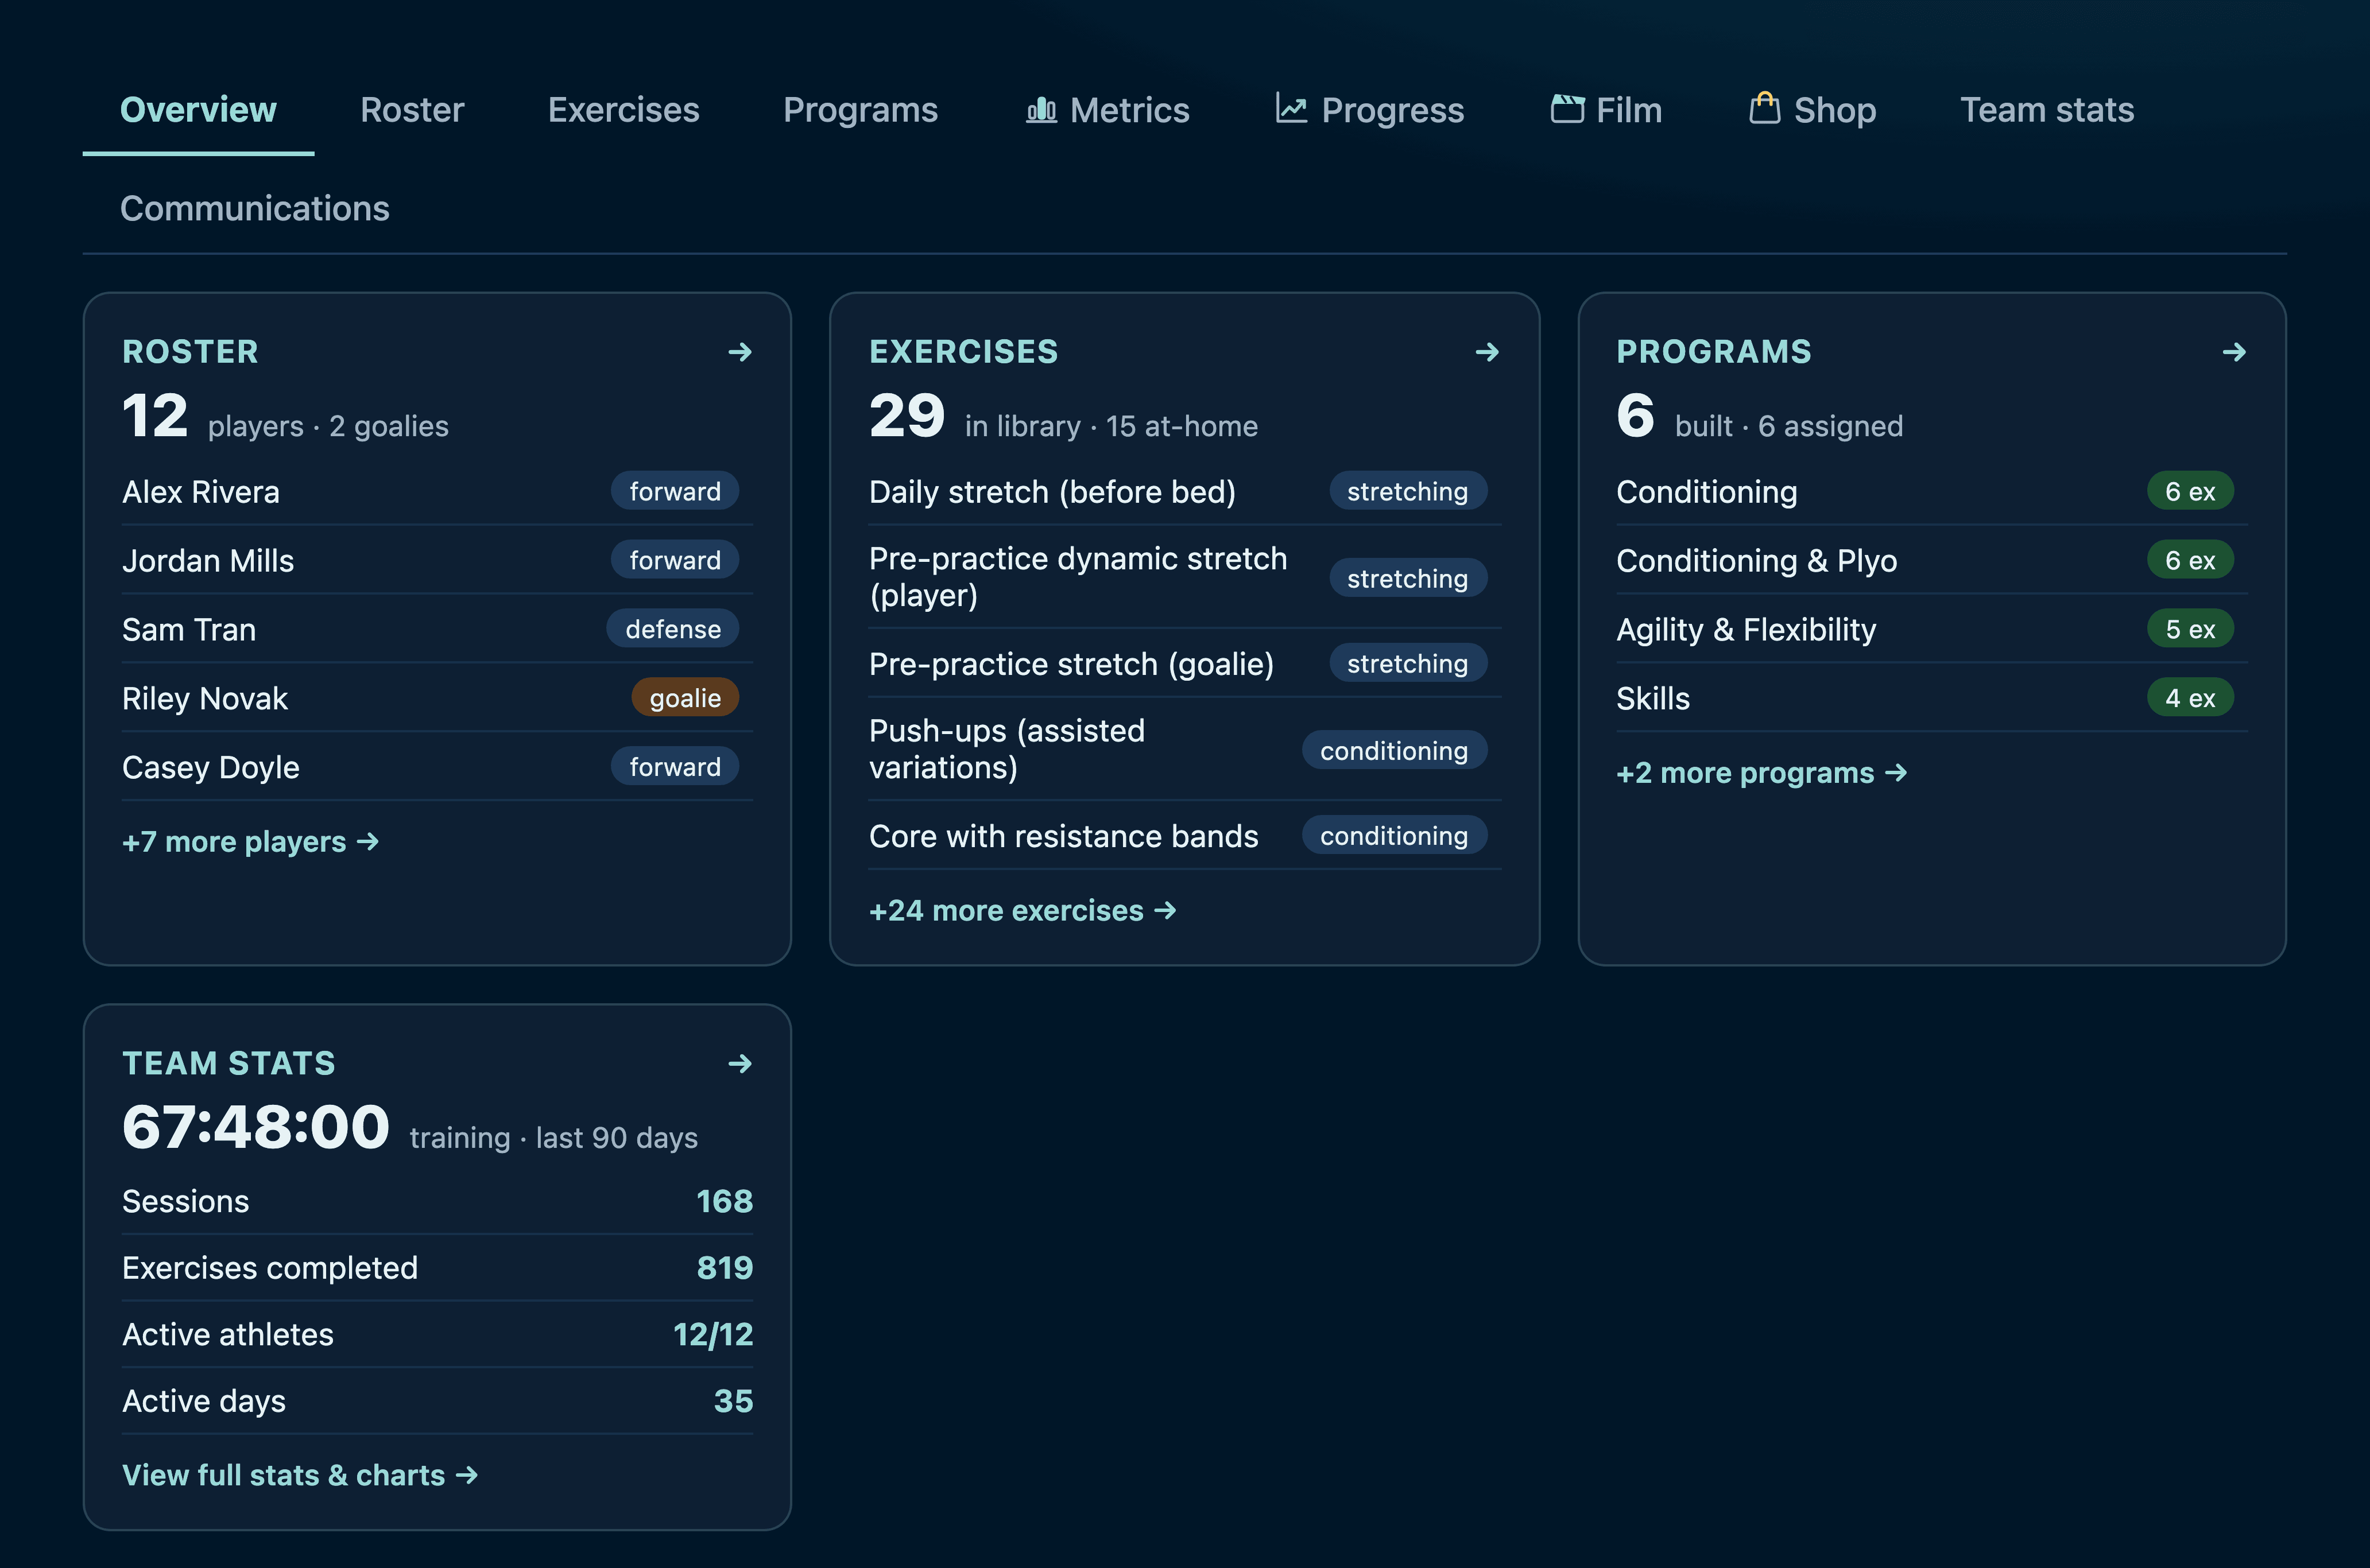Open the Metrics tab label
The height and width of the screenshot is (1568, 2370).
tap(1129, 110)
